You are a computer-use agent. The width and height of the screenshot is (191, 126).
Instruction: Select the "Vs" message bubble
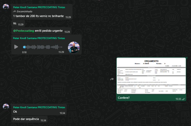pyautogui.click(x=15, y=24)
